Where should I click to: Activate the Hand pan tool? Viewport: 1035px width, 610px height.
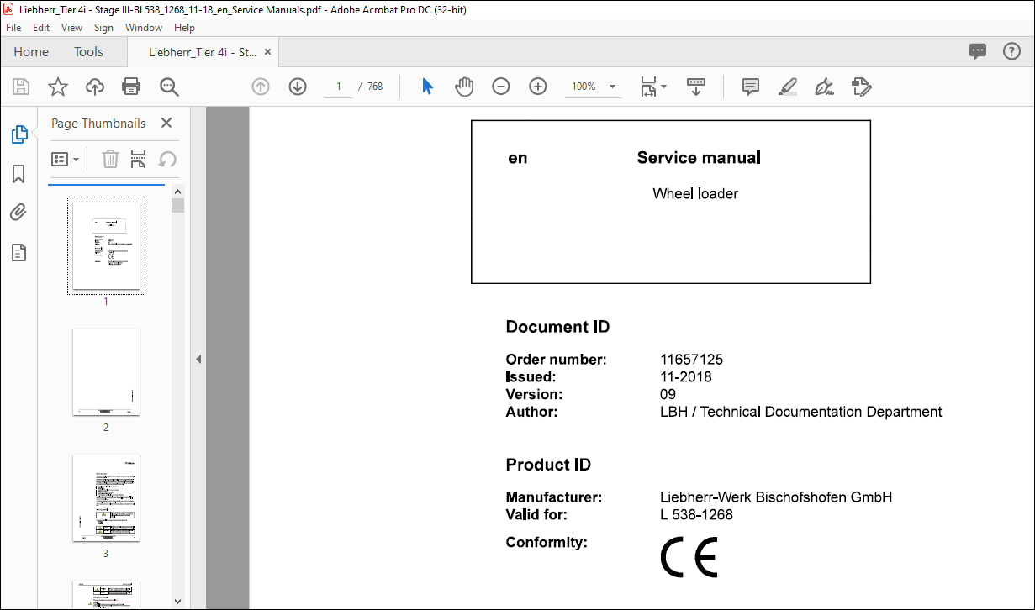(x=464, y=87)
